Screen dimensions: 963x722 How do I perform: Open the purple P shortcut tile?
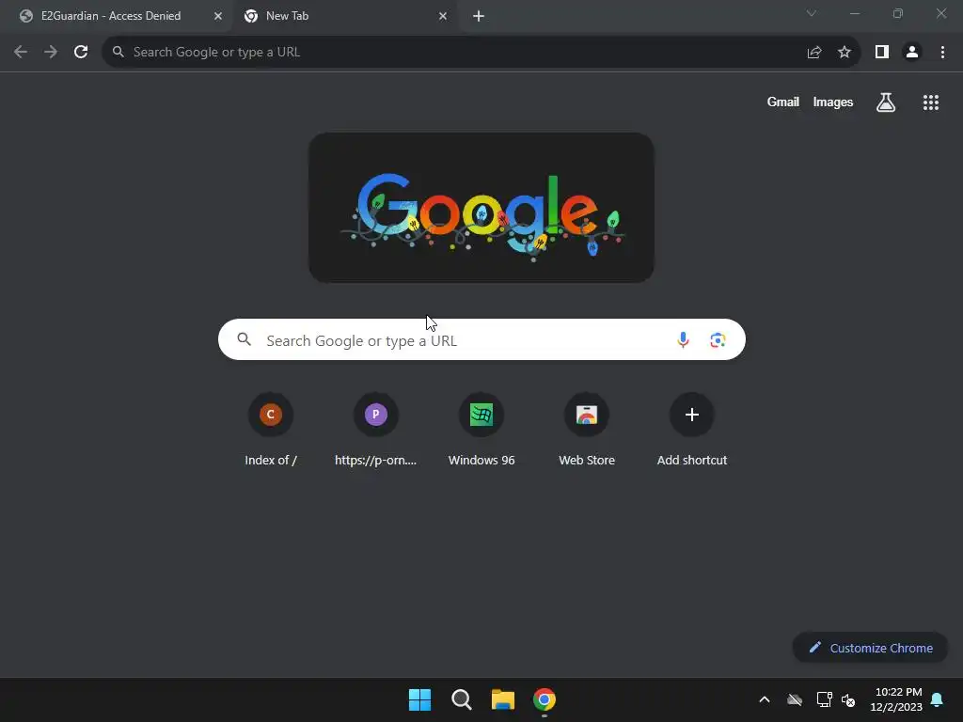pyautogui.click(x=376, y=429)
